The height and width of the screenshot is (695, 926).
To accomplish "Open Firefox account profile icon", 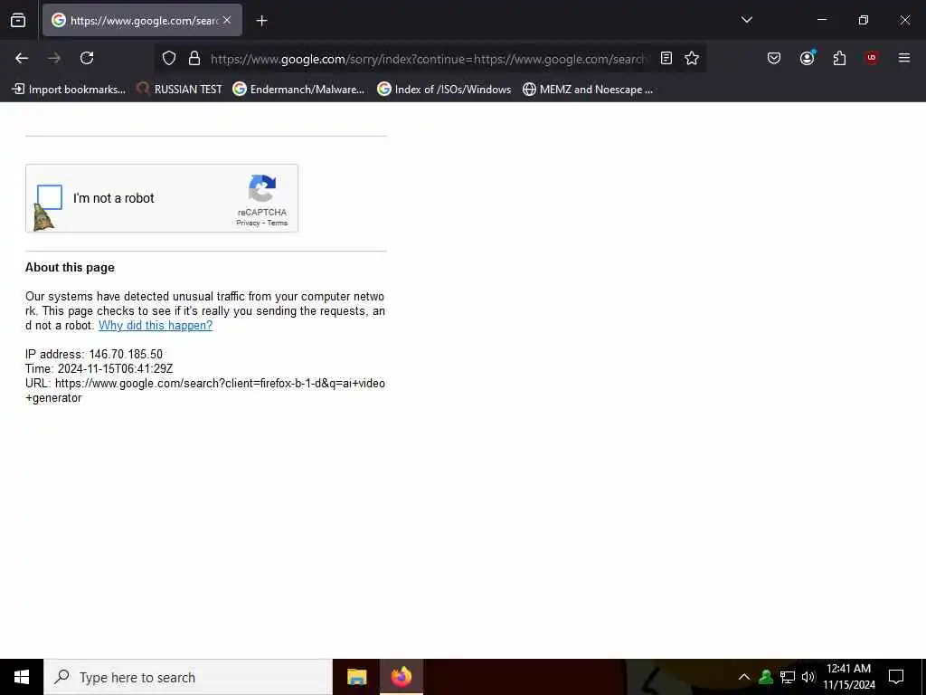I will tap(807, 58).
